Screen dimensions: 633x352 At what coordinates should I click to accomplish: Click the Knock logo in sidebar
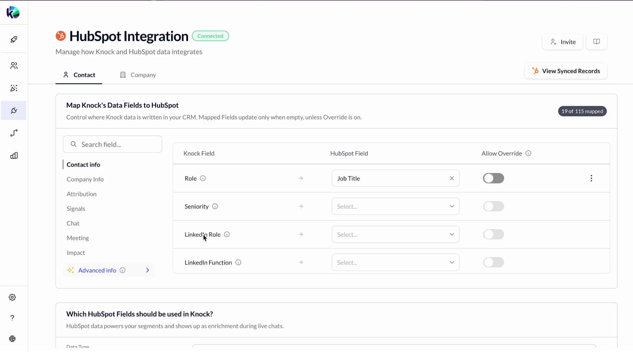tap(13, 12)
